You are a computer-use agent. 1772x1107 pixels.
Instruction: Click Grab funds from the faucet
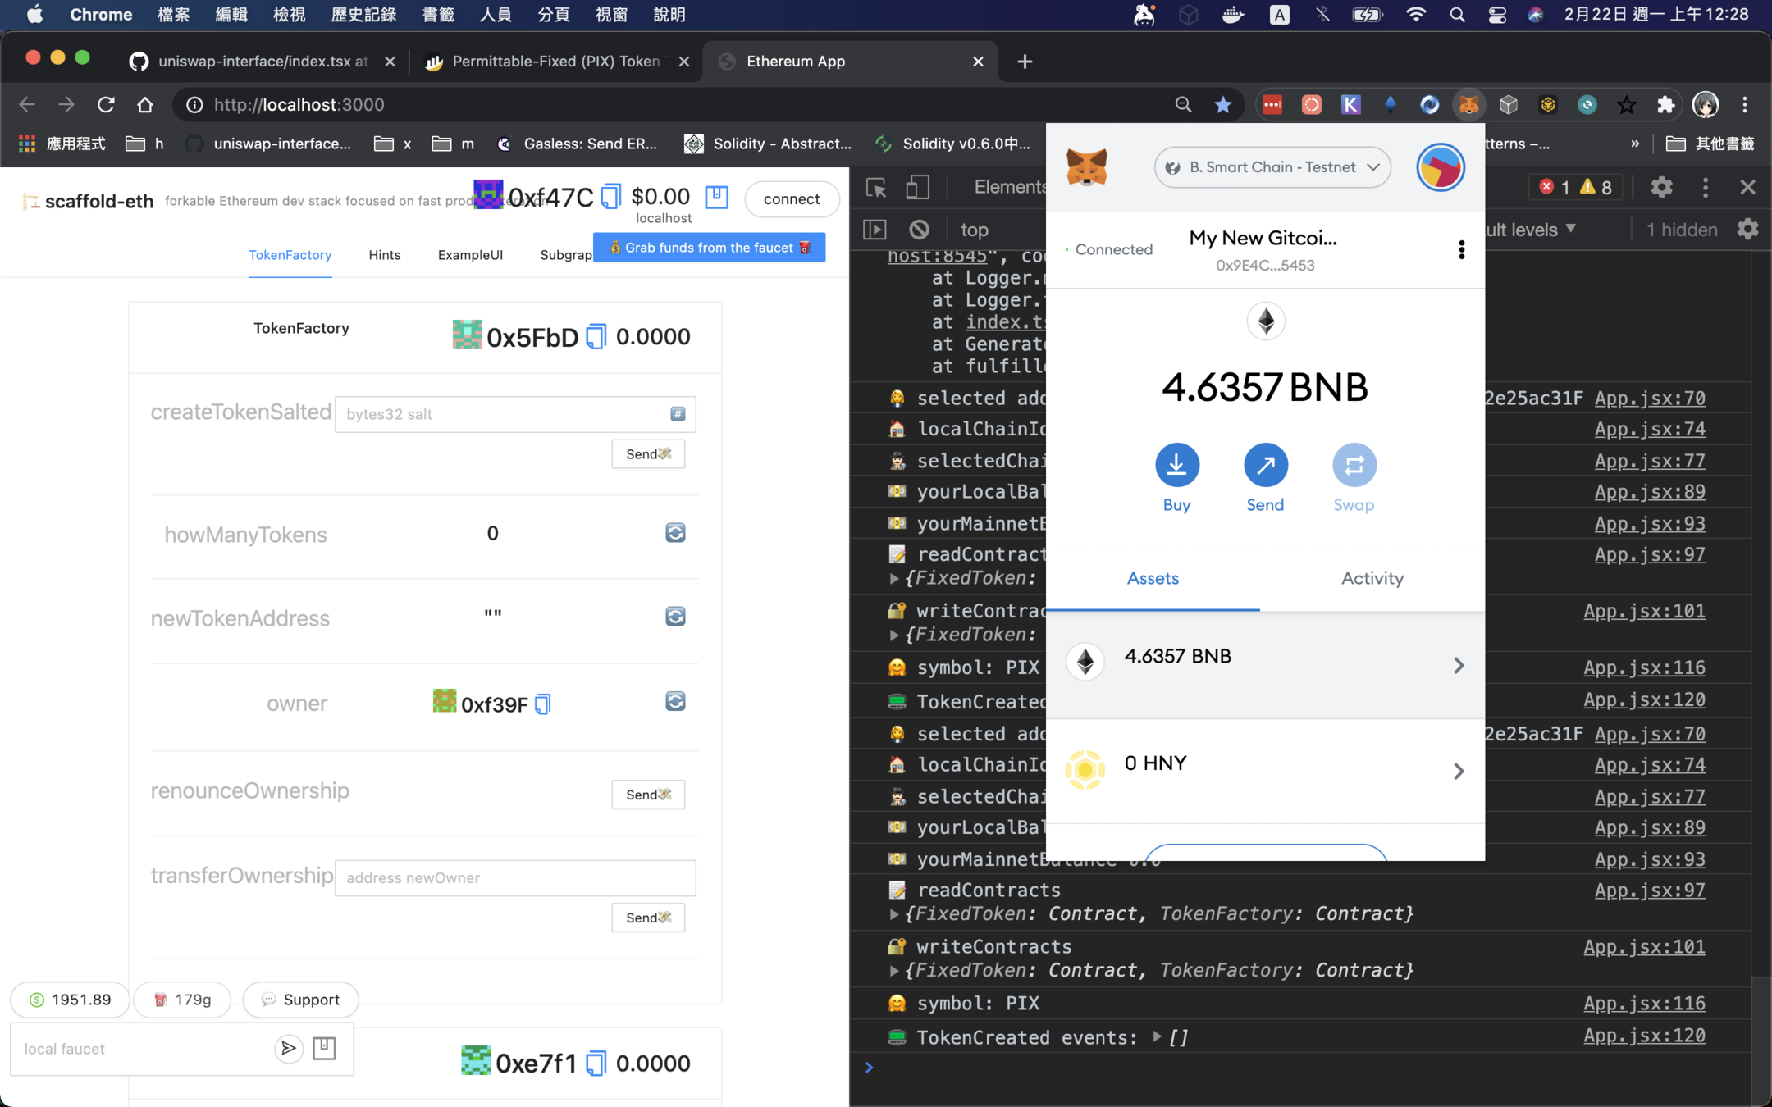709,248
